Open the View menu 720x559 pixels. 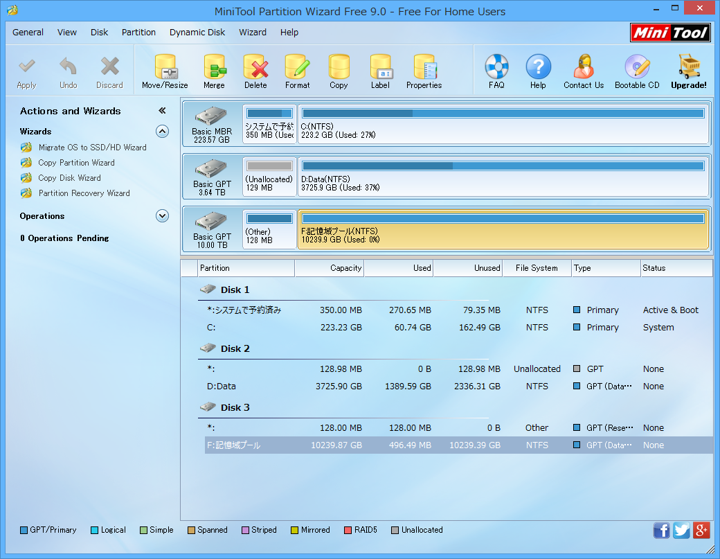tap(67, 32)
